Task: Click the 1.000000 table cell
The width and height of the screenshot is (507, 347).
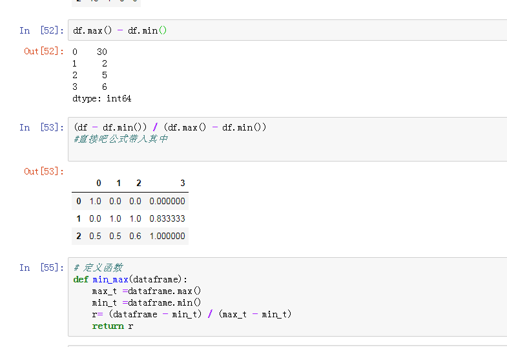Action: pos(167,236)
